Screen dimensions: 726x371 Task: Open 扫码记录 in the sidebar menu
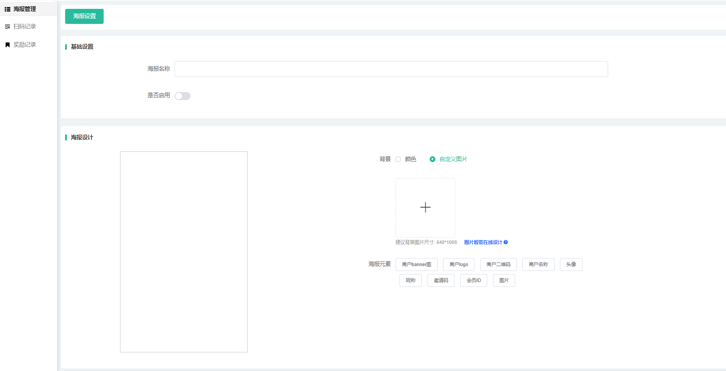click(24, 27)
